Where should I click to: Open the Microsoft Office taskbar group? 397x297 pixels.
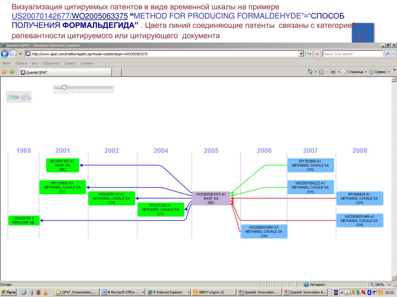click(123, 292)
